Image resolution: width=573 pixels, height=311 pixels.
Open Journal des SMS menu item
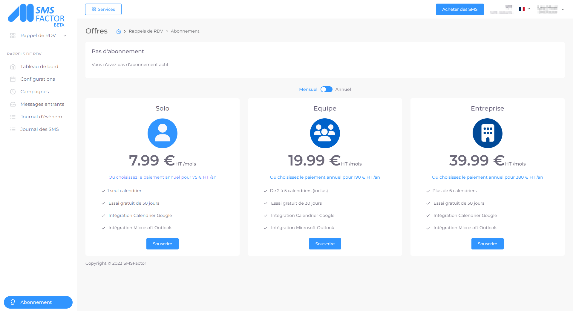39,129
